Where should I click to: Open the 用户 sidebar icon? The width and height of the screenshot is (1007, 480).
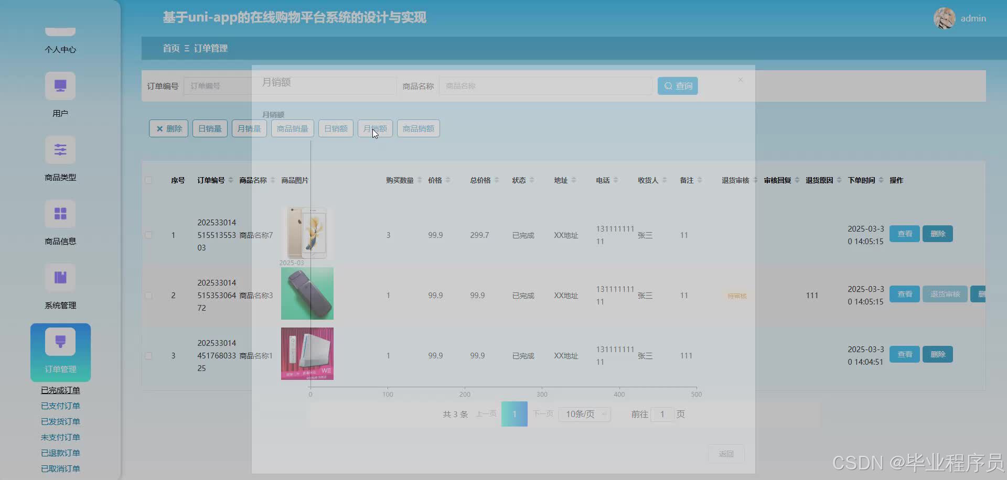pos(60,86)
